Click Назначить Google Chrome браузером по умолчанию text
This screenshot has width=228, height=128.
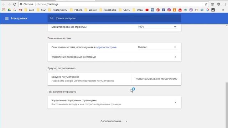pos(83,81)
